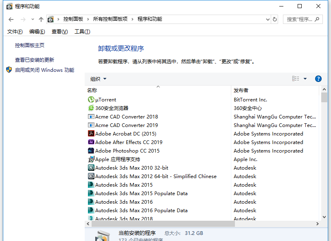Screen dimensions: 331x241
Task: Click the horizontal scrollbar left arrow
Action: pyautogui.click(x=88, y=224)
